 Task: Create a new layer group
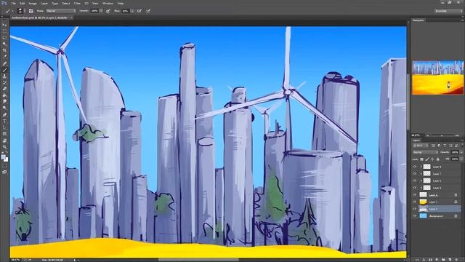(x=443, y=260)
